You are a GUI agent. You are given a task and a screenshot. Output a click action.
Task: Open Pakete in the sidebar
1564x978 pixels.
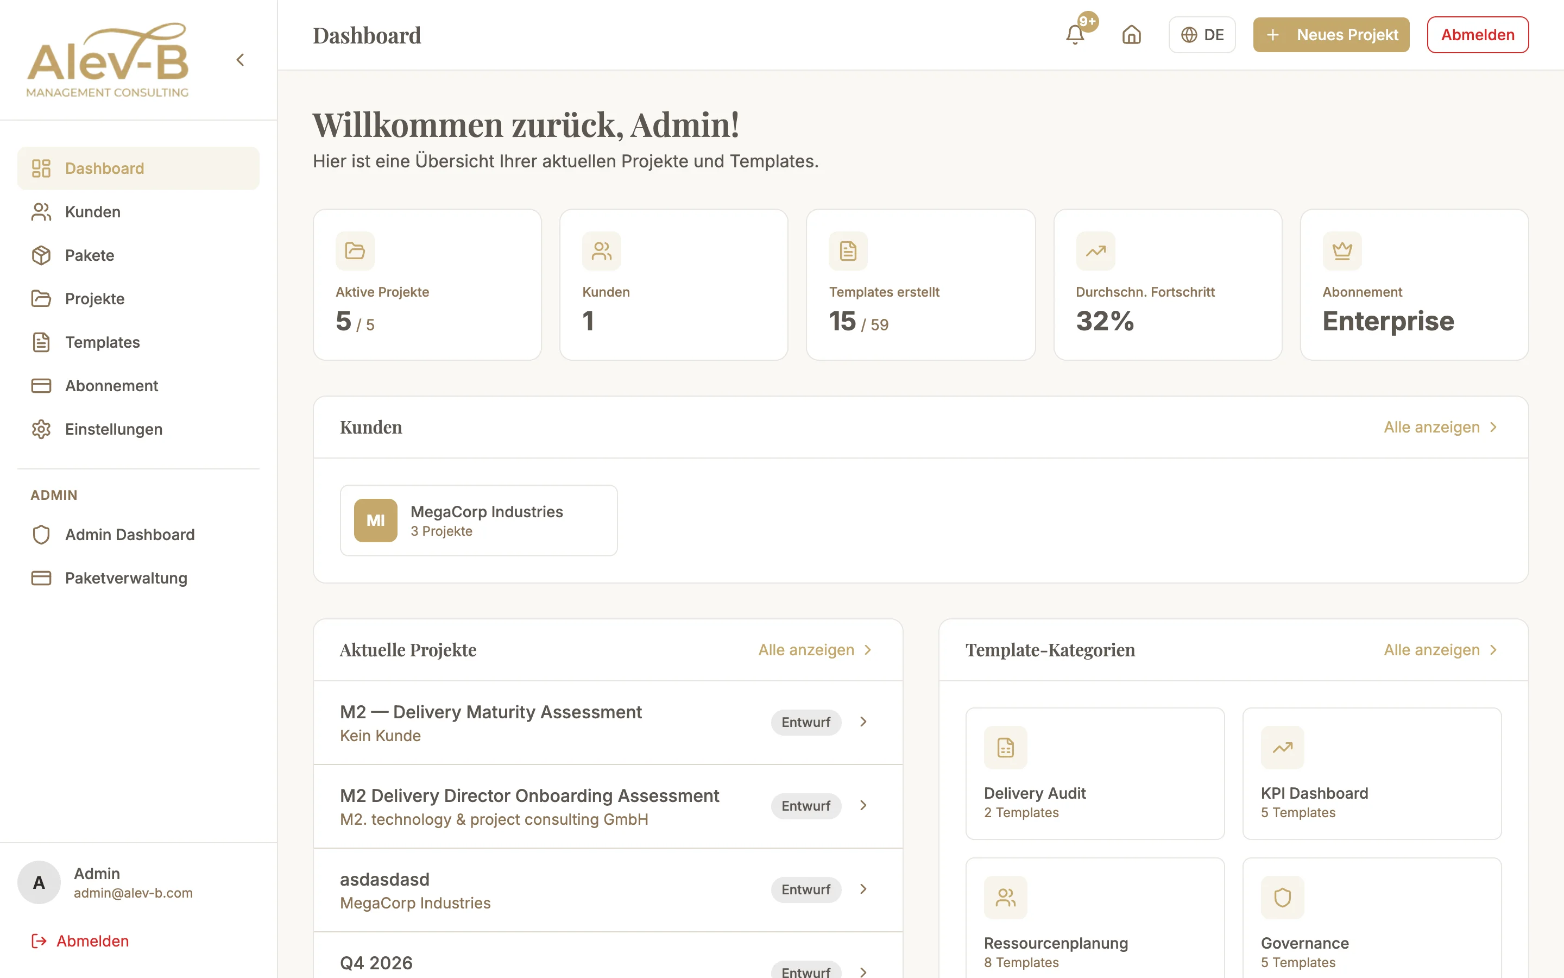pyautogui.click(x=138, y=255)
